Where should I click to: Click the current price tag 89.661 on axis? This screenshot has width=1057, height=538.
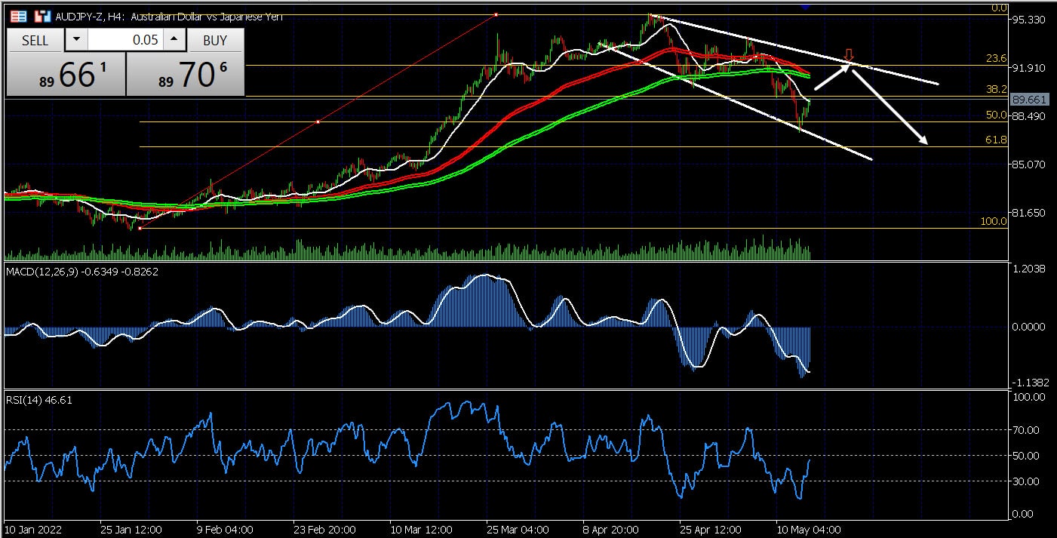1030,100
